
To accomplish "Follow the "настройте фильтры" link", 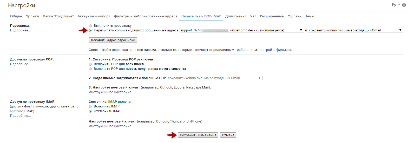I will click(x=275, y=50).
